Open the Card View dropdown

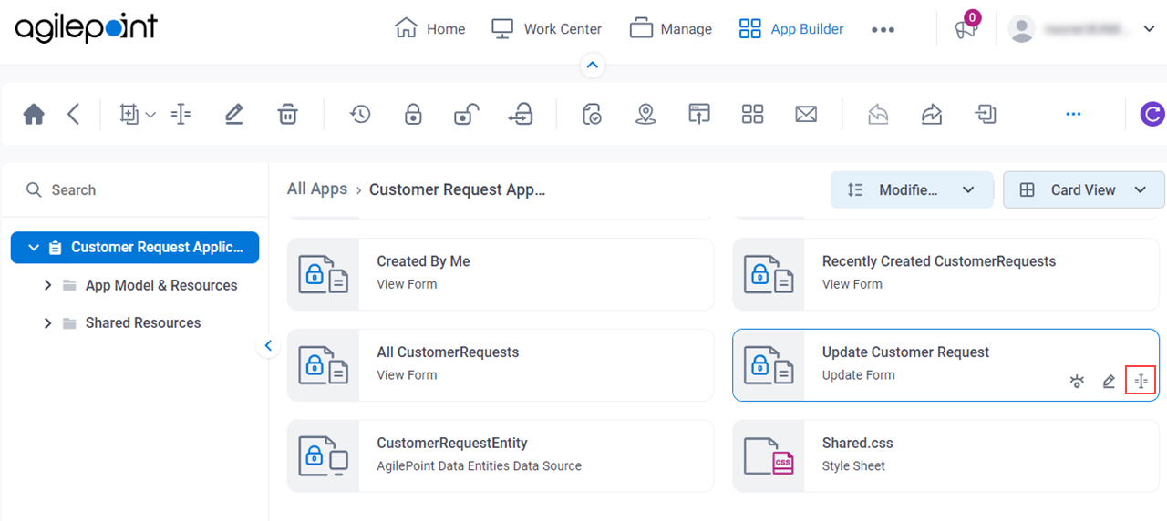pyautogui.click(x=1083, y=189)
